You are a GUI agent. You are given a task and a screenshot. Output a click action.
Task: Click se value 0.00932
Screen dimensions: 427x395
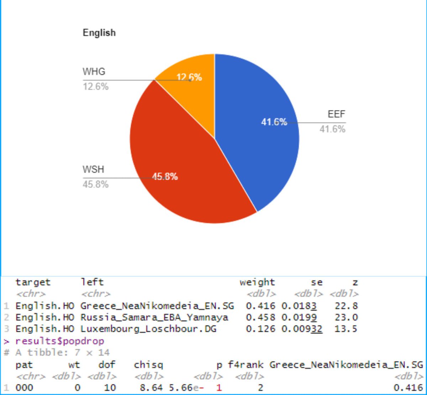(x=302, y=329)
